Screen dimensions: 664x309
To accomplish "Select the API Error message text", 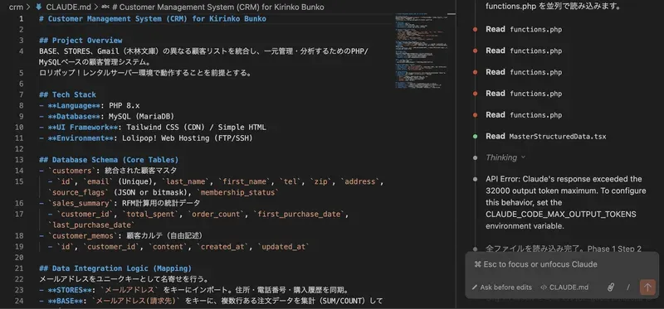I will point(566,202).
